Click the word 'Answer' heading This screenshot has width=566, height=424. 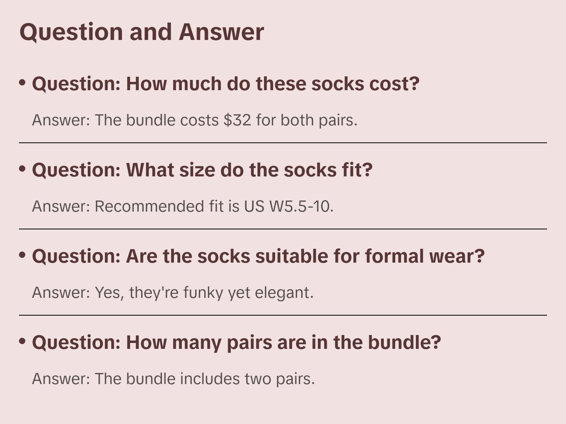pyautogui.click(x=221, y=32)
